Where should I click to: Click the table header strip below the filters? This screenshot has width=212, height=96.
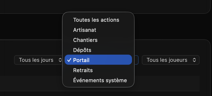pos(166,83)
